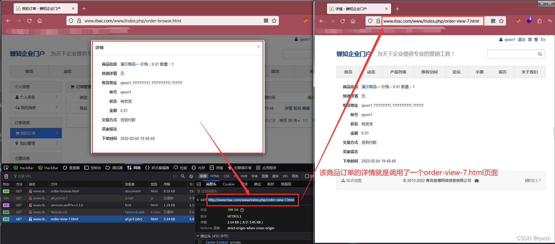The image size is (555, 244).
Task: Filter network requests by CSS
Action: [227, 176]
